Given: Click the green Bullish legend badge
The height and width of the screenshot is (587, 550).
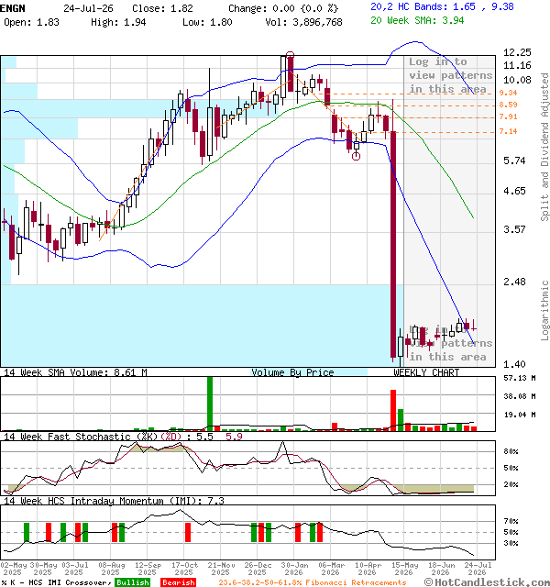Looking at the screenshot, I should pos(132,582).
